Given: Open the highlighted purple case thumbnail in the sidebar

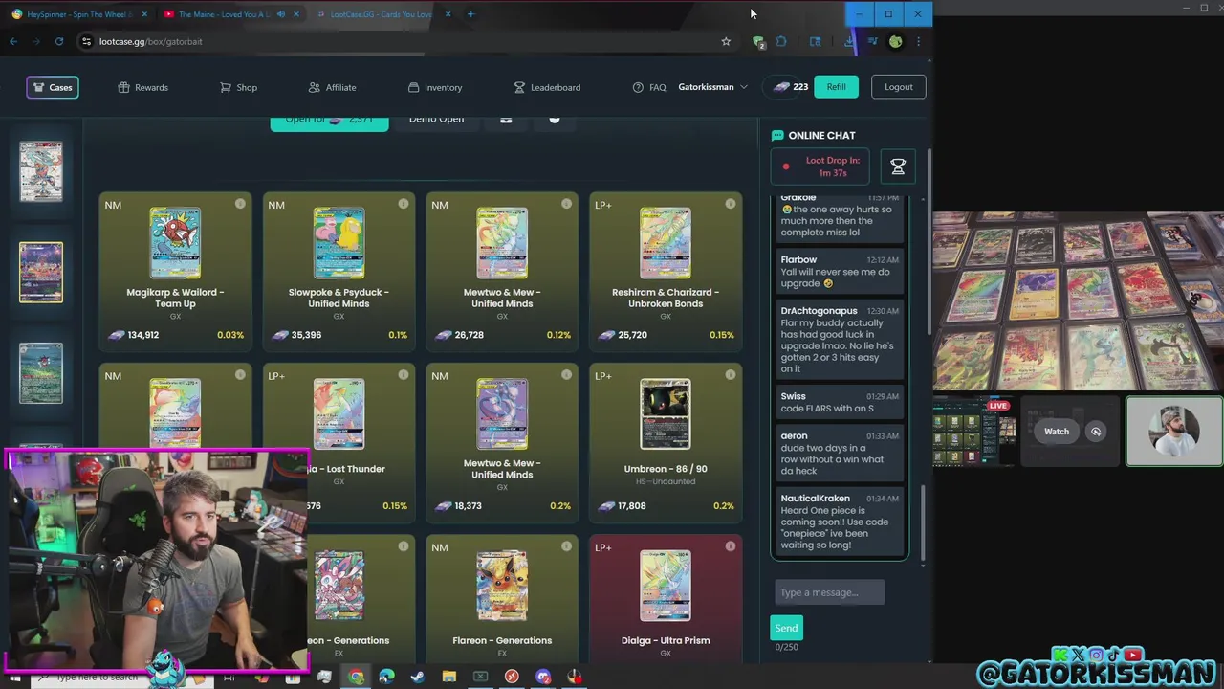Looking at the screenshot, I should click(41, 272).
